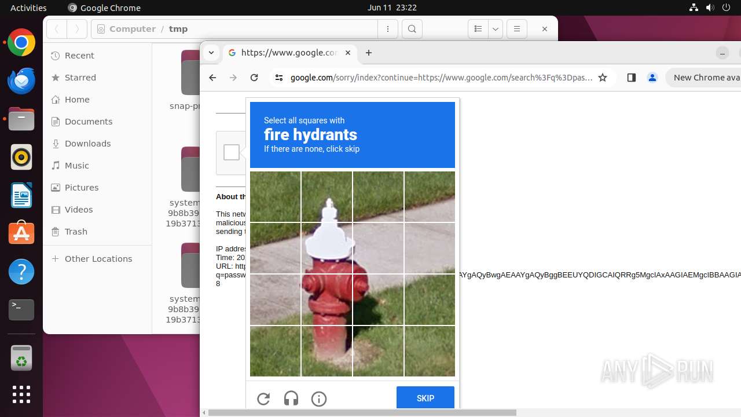Viewport: 741px width, 417px height.
Task: Open power menu icon in top bar
Action: pos(727,8)
